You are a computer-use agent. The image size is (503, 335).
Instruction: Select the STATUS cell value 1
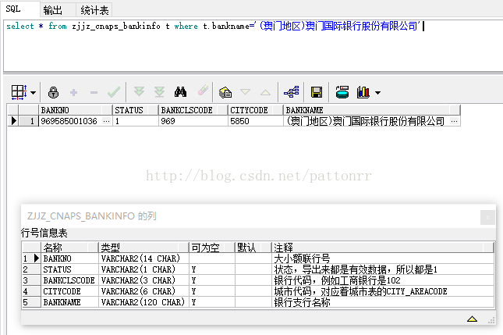pyautogui.click(x=136, y=121)
